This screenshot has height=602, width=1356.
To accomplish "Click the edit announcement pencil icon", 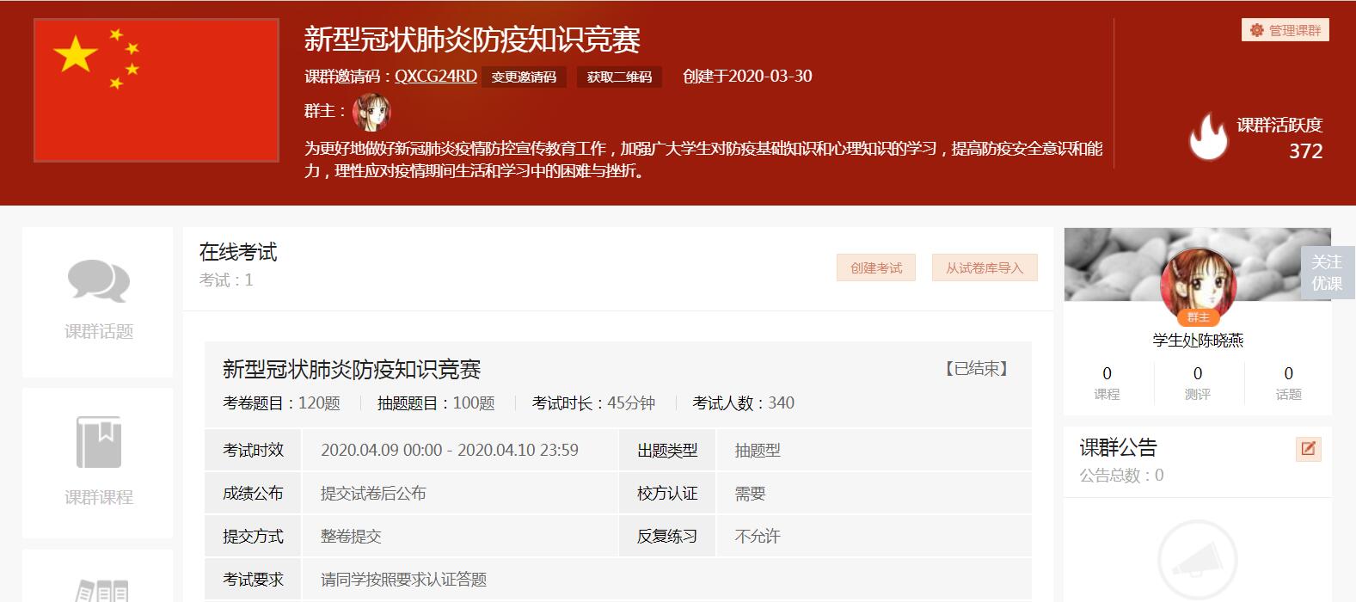I will [1308, 448].
